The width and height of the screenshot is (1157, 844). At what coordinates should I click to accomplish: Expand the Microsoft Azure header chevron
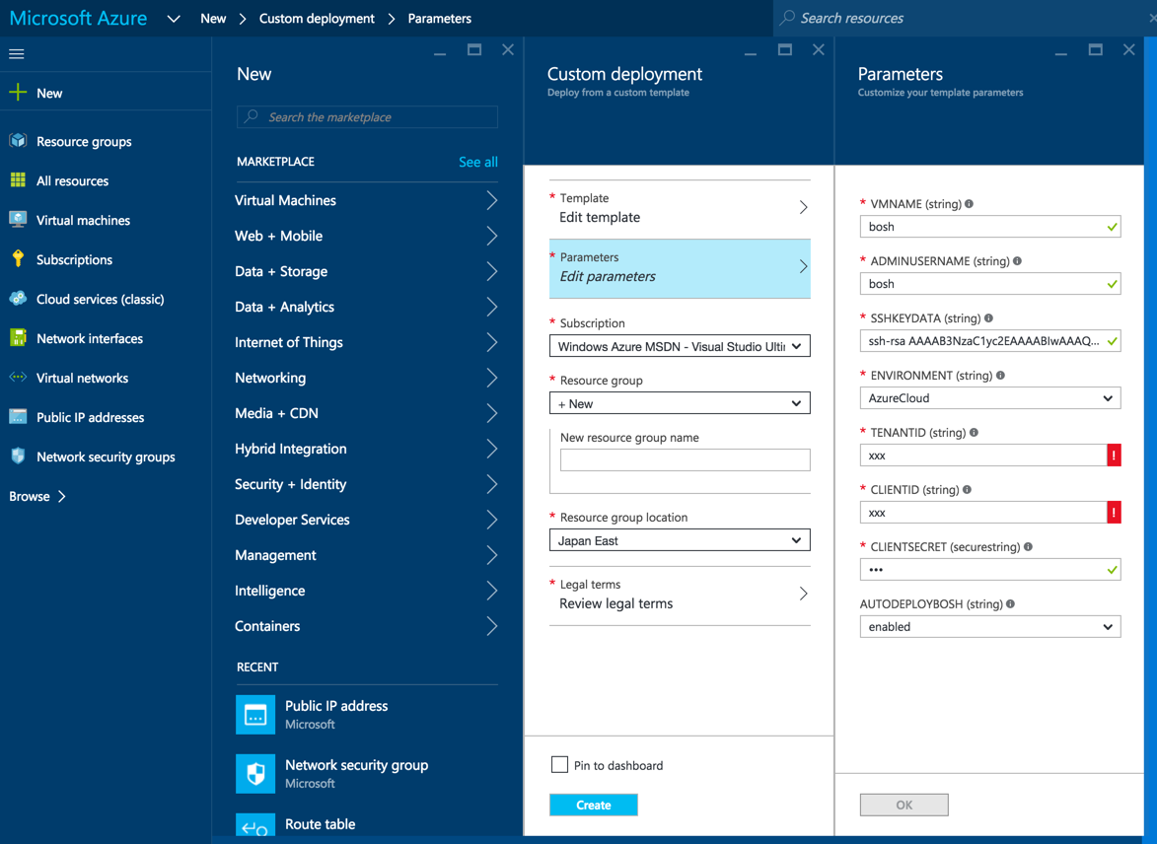(174, 19)
